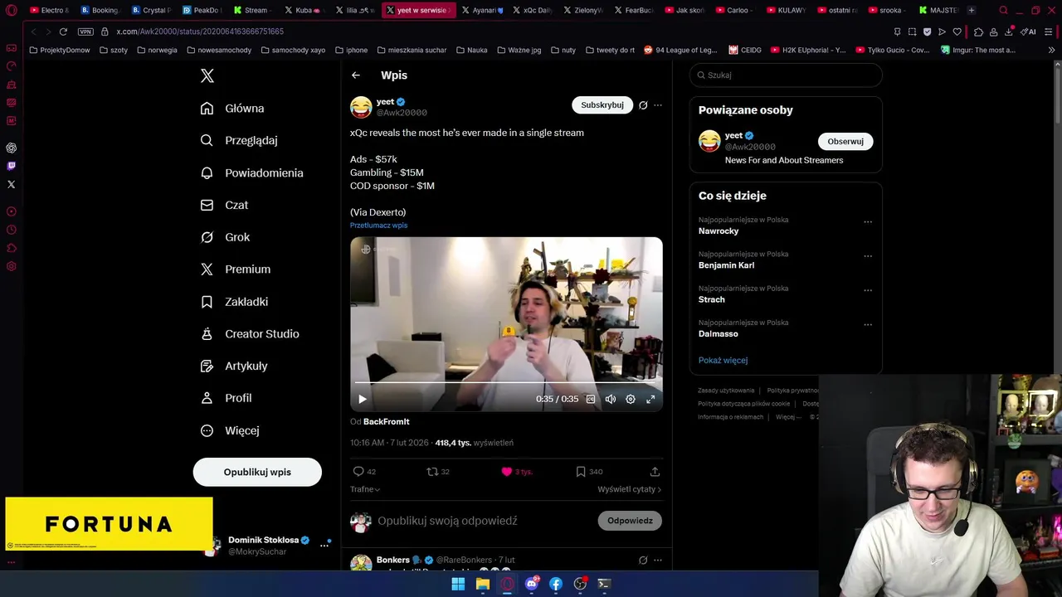The image size is (1062, 597).
Task: Click the X logo in sidebar
Action: pyautogui.click(x=207, y=75)
